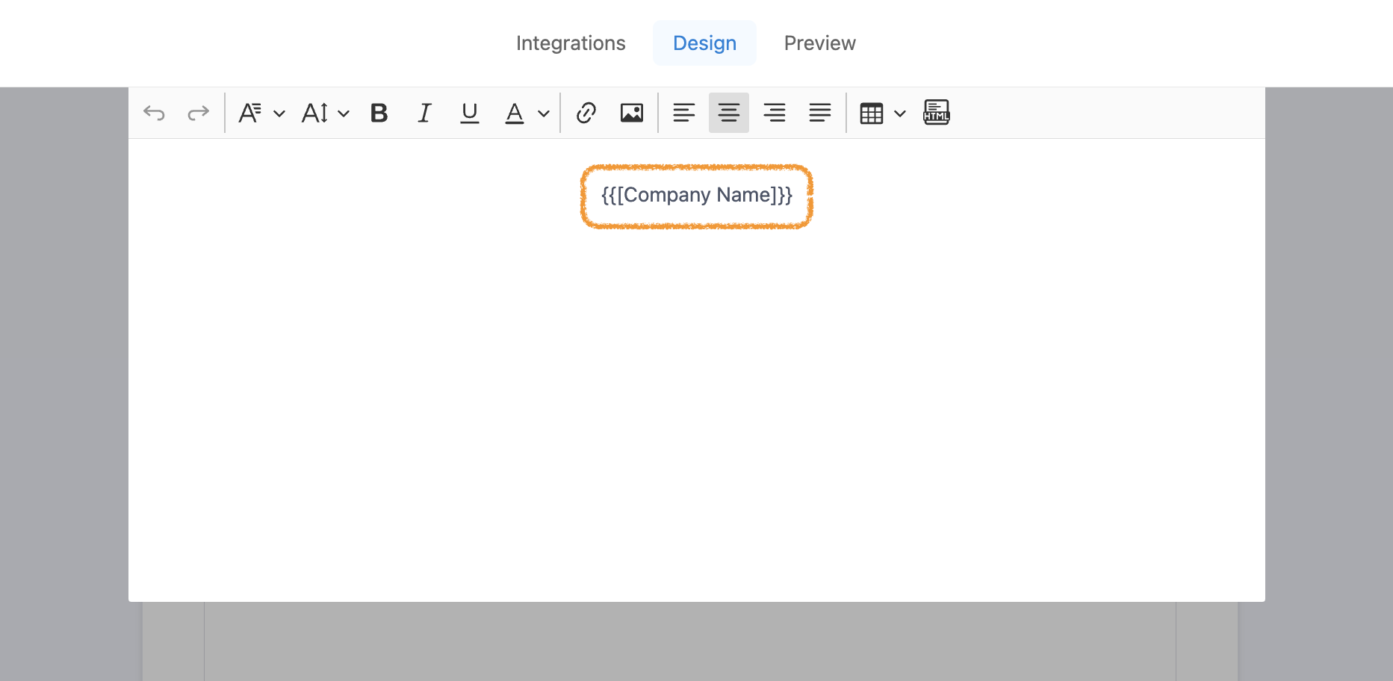Expand the font size dropdown arrow
Screen dimensions: 1393x681
click(344, 113)
